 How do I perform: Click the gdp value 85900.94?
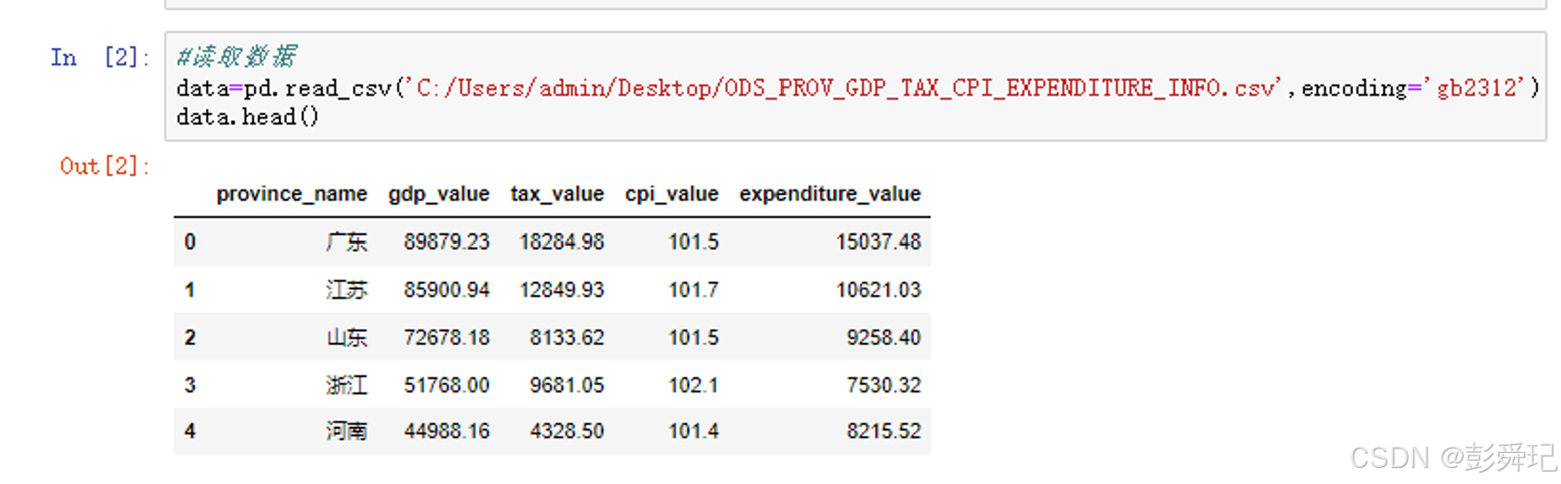446,290
